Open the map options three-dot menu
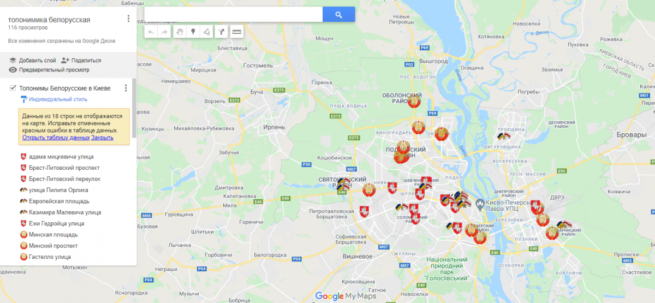Image resolution: width=655 pixels, height=303 pixels. tap(128, 19)
